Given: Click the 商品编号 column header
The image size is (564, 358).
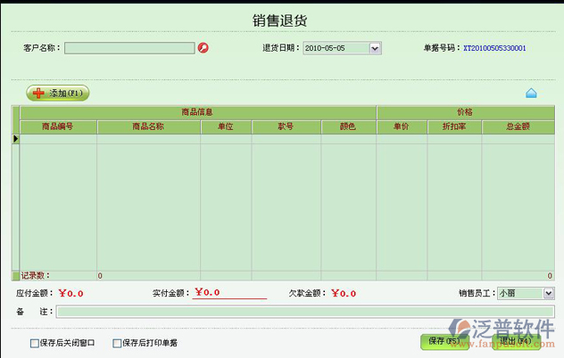Looking at the screenshot, I should pyautogui.click(x=58, y=126).
